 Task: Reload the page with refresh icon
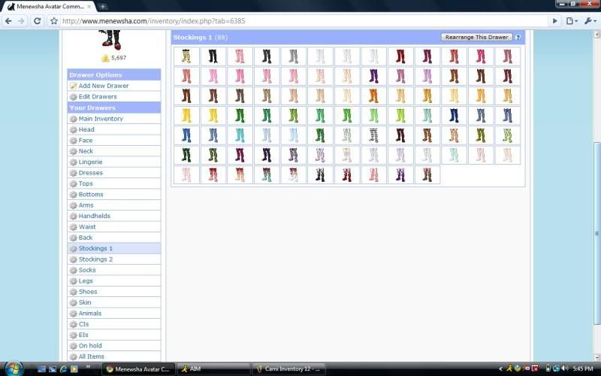tap(37, 21)
